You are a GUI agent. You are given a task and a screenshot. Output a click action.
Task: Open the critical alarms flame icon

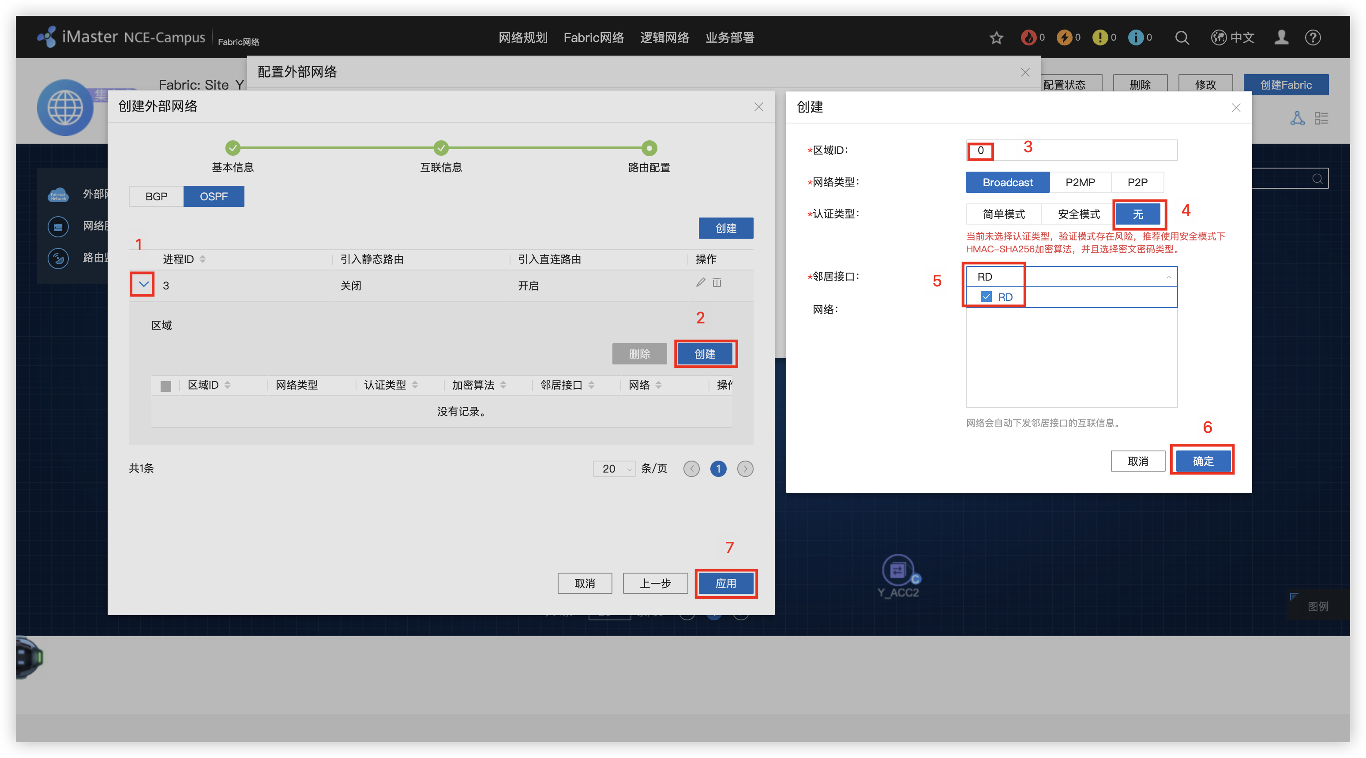[1028, 38]
